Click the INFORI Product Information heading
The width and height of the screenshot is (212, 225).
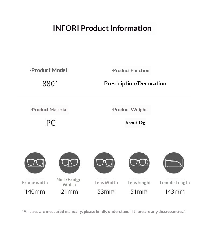[x=102, y=28]
